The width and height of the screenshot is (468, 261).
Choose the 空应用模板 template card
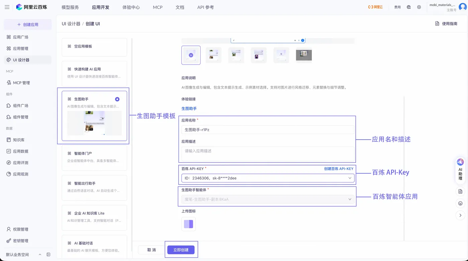click(94, 47)
